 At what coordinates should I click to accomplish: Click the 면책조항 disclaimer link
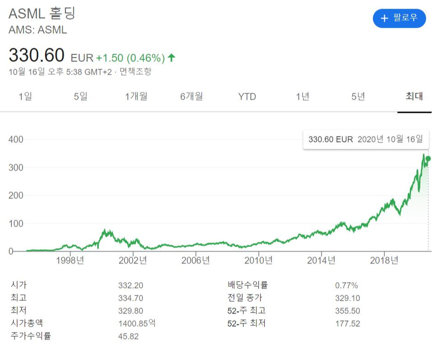point(136,72)
